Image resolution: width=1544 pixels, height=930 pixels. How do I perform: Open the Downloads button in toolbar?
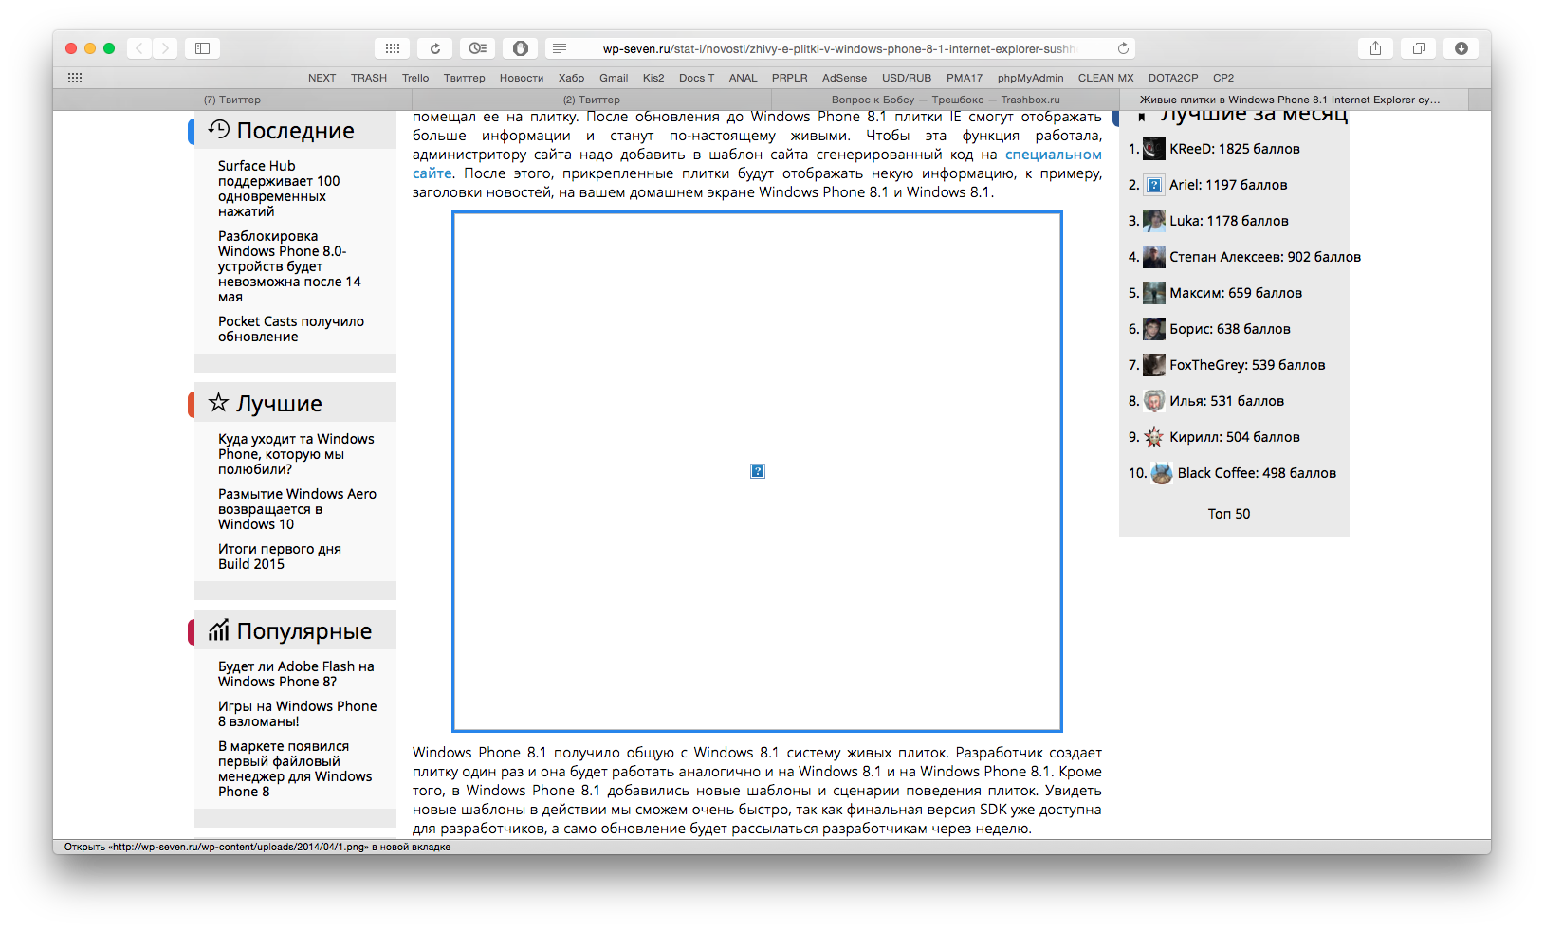click(x=1461, y=48)
